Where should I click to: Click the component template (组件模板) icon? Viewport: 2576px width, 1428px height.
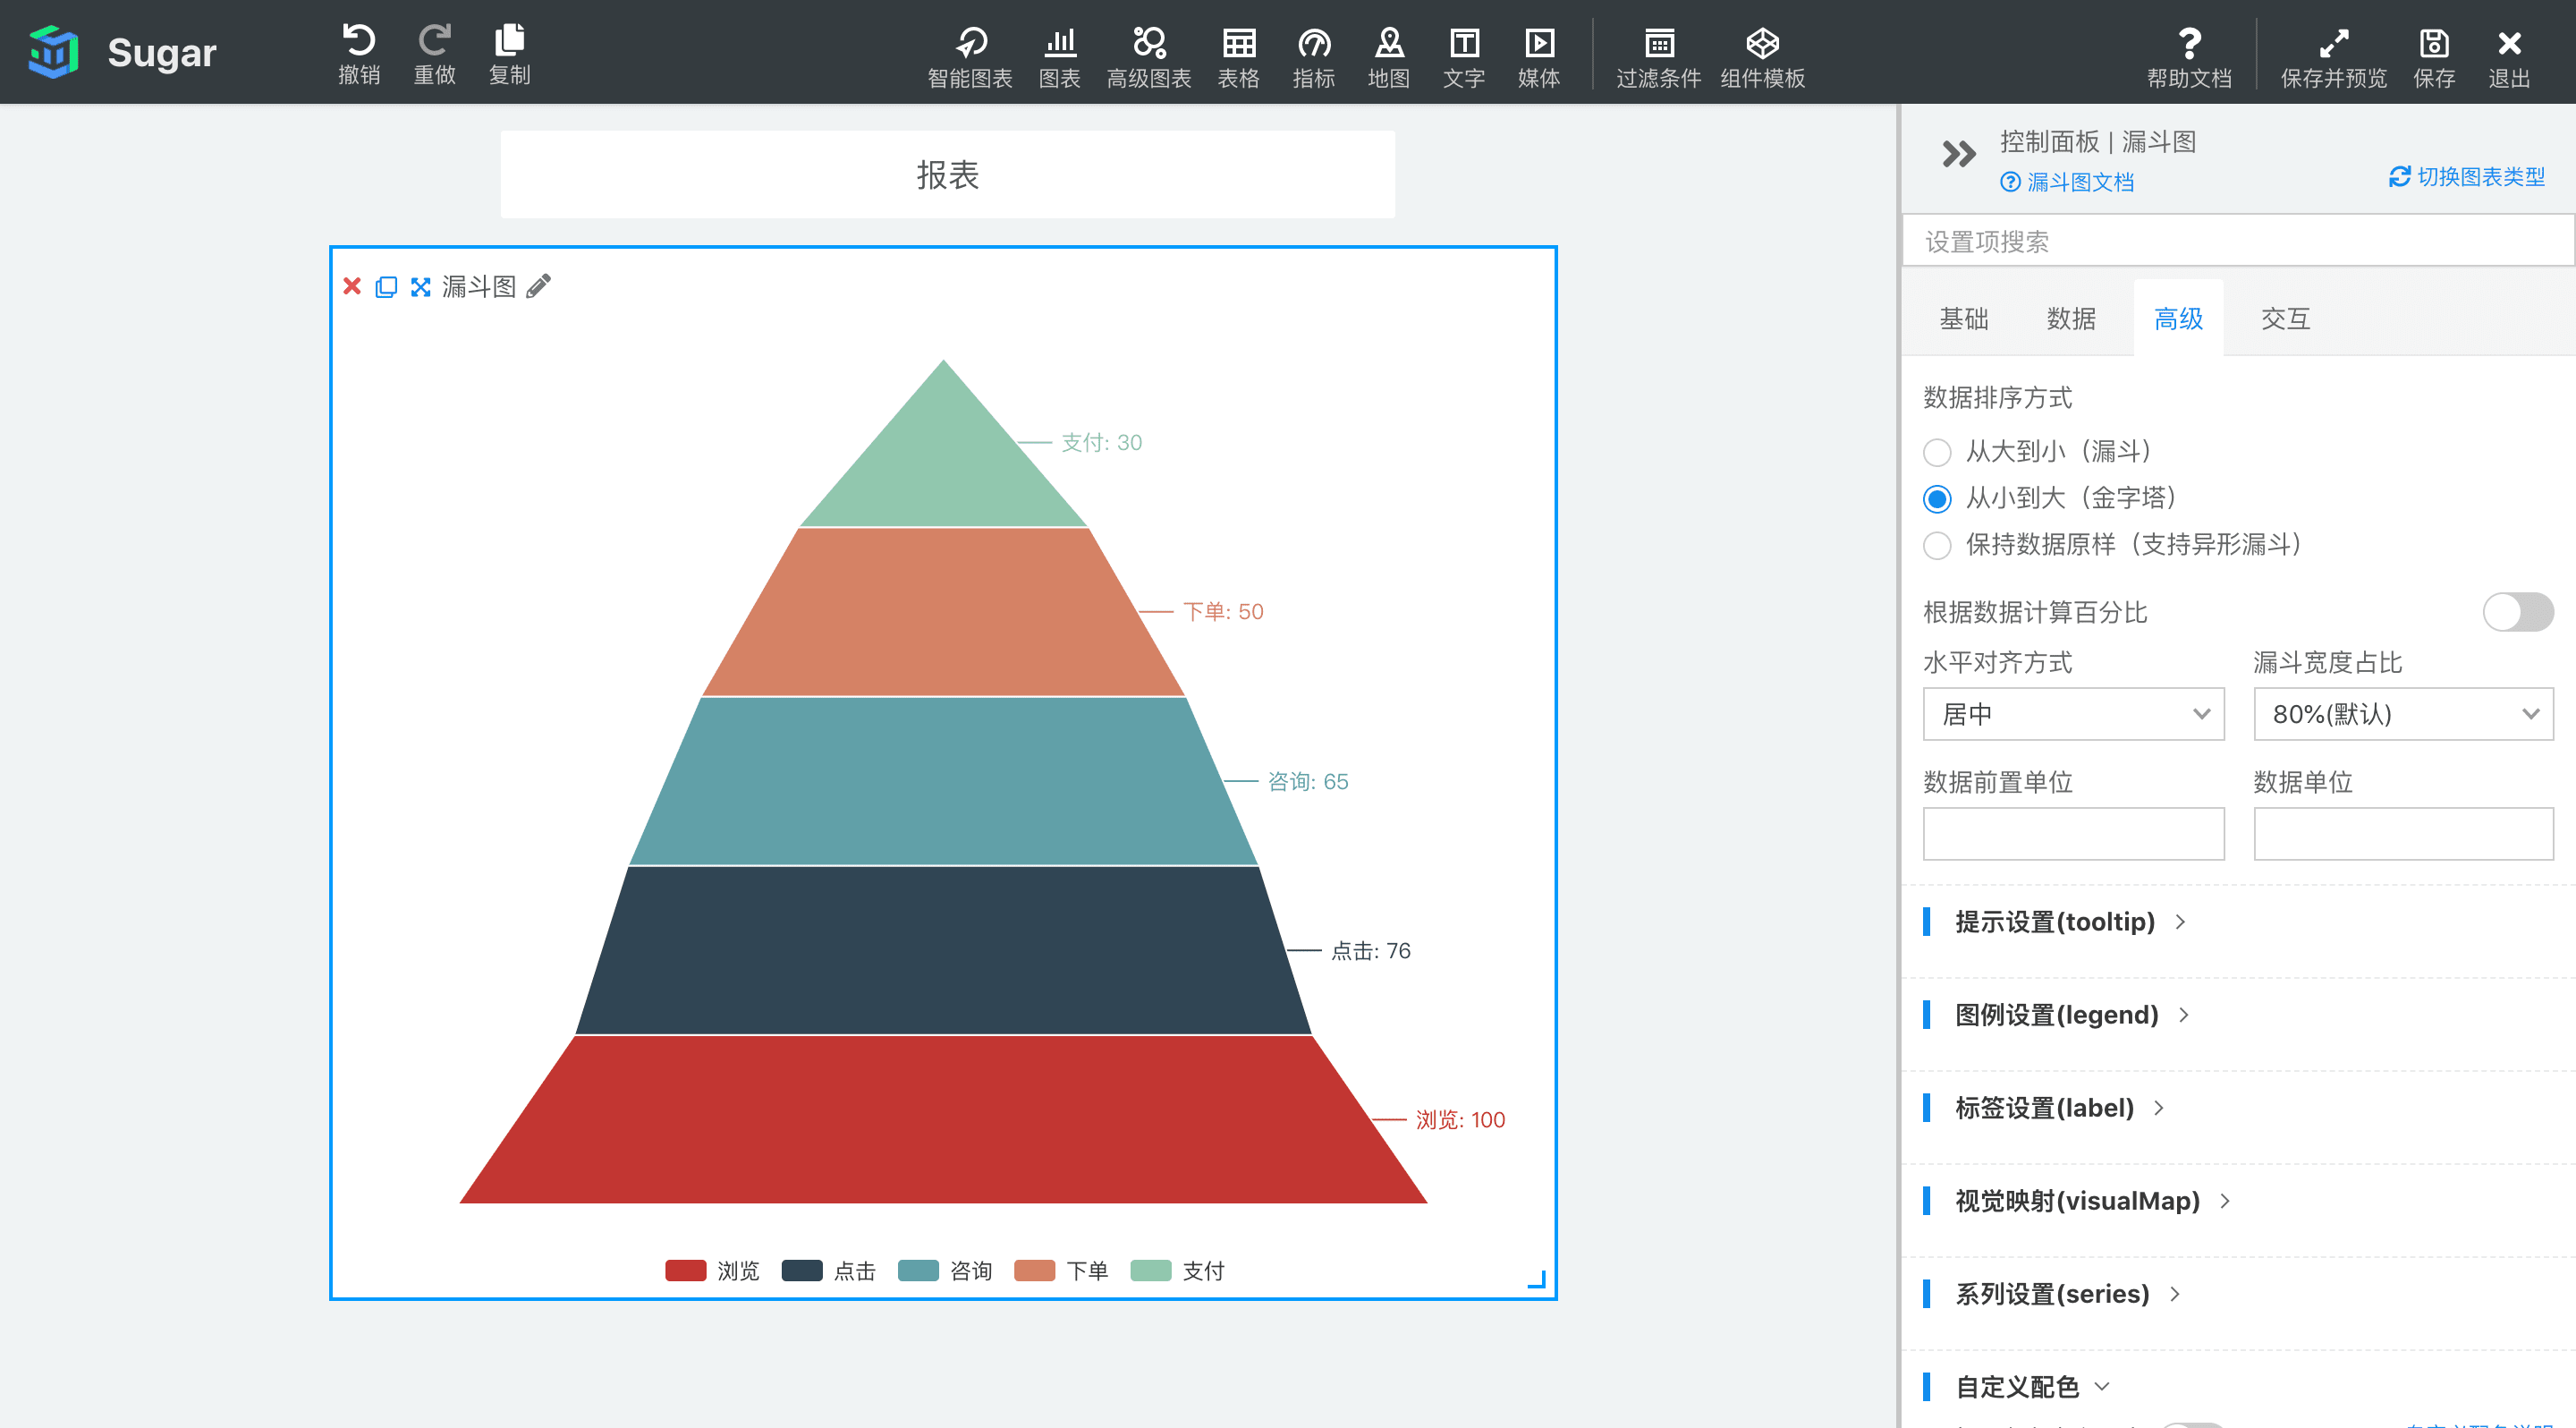pyautogui.click(x=1762, y=44)
